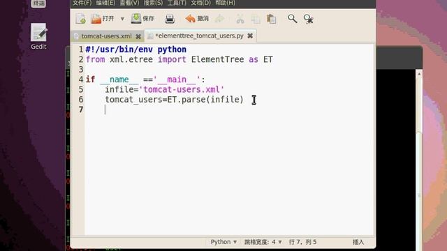Save the file with 保存 button
This screenshot has width=447, height=251.
(x=142, y=19)
